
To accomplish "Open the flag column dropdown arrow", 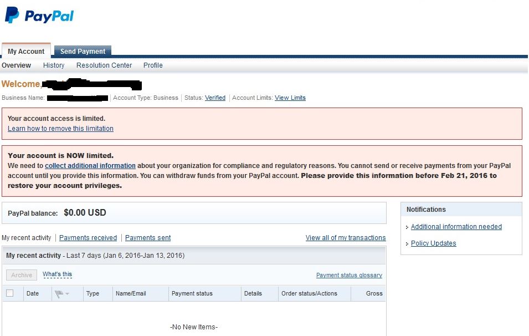I will pyautogui.click(x=67, y=294).
